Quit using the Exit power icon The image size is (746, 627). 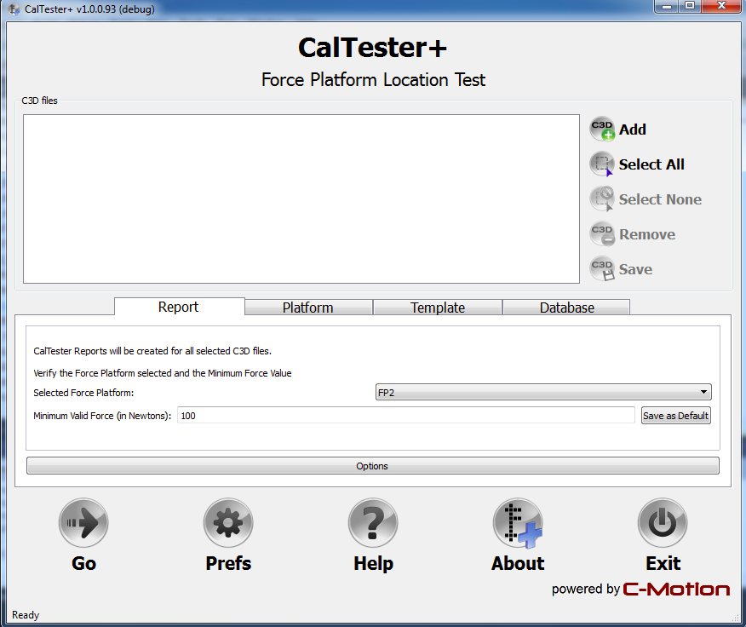click(663, 523)
